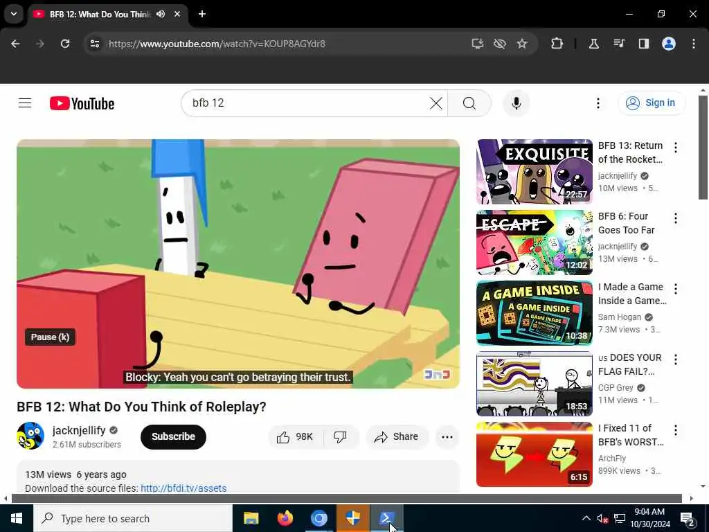View site information icon in address bar
This screenshot has height=532, width=709.
94,44
